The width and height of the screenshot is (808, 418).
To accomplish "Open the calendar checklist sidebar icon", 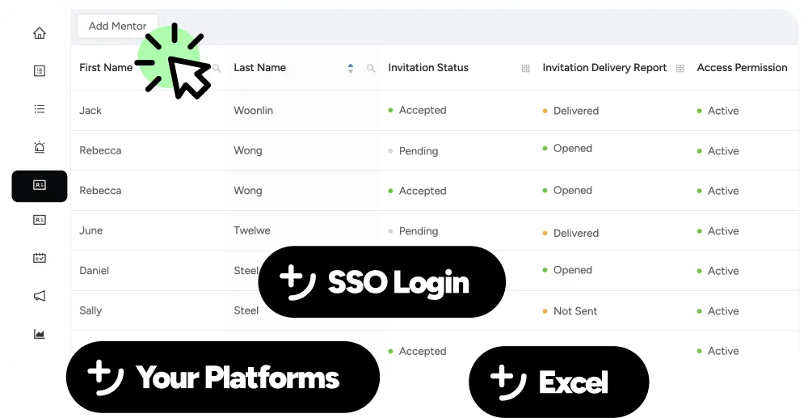I will (x=39, y=258).
